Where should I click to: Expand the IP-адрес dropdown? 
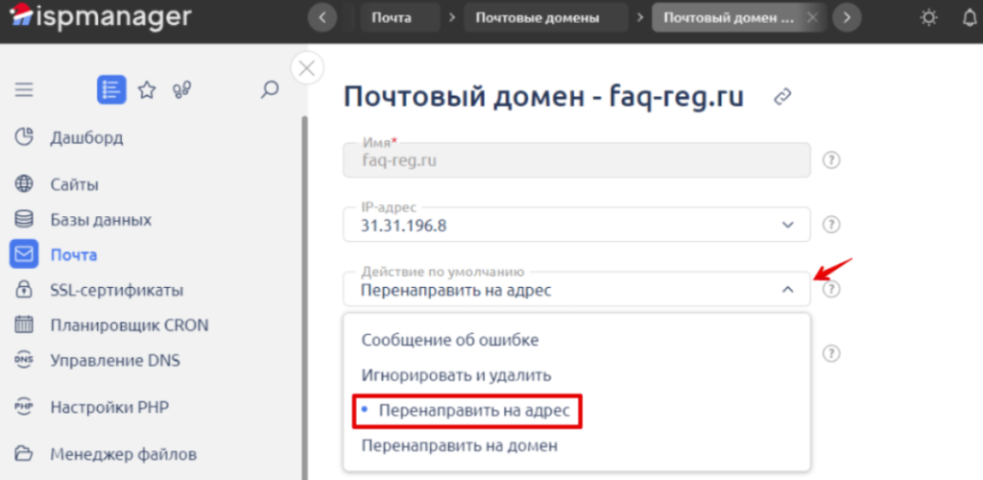[x=787, y=225]
